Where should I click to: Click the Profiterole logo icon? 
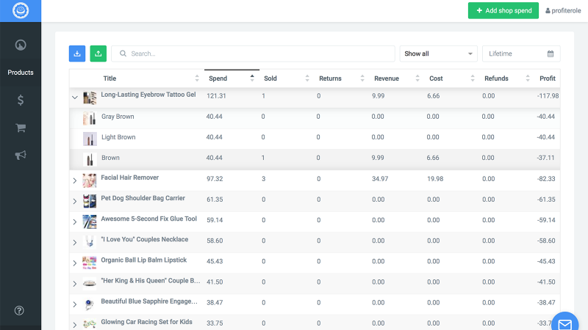pos(21,10)
